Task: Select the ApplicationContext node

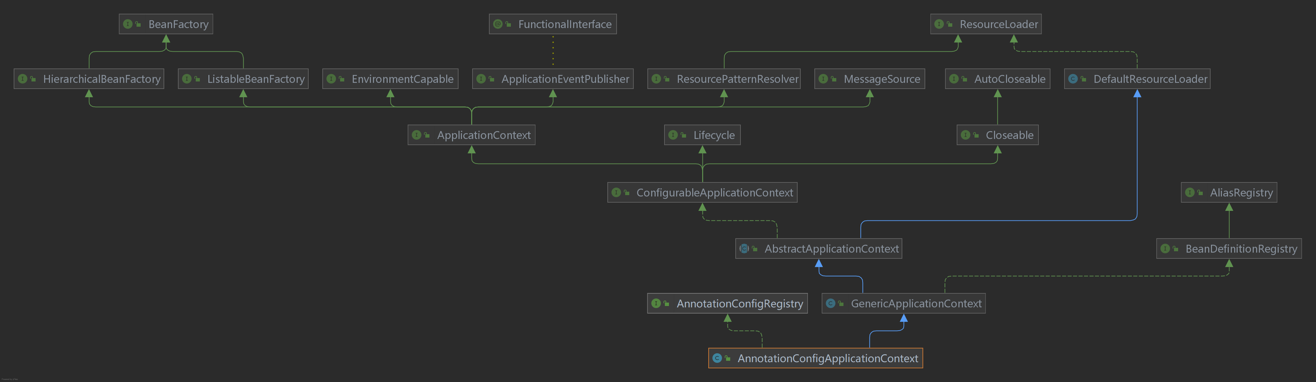Action: pyautogui.click(x=472, y=135)
